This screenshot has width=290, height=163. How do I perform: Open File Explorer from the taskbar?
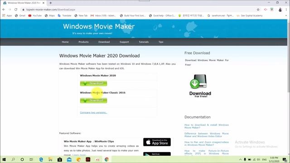(x=50, y=159)
